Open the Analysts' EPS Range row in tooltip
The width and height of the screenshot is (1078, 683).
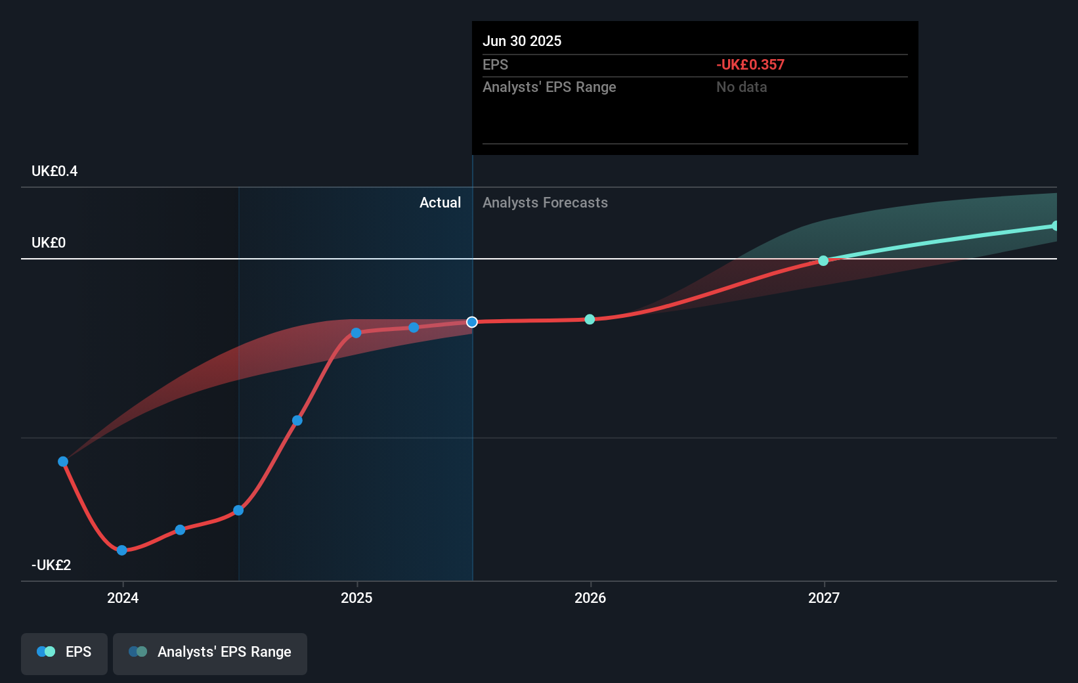coord(550,87)
